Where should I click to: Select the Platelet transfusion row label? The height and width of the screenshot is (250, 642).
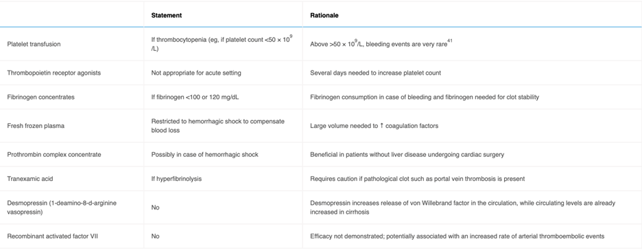[34, 44]
